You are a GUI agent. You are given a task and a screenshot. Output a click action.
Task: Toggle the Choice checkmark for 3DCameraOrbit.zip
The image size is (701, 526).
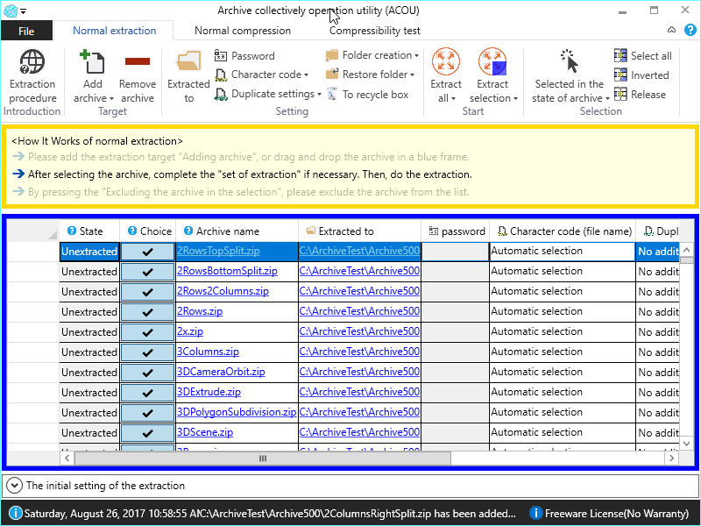click(x=147, y=373)
